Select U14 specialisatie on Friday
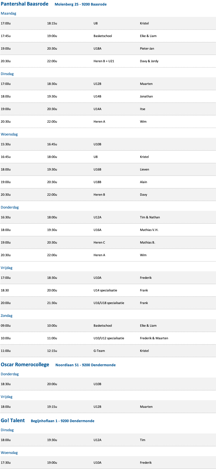216x469 pixels. tap(105, 290)
